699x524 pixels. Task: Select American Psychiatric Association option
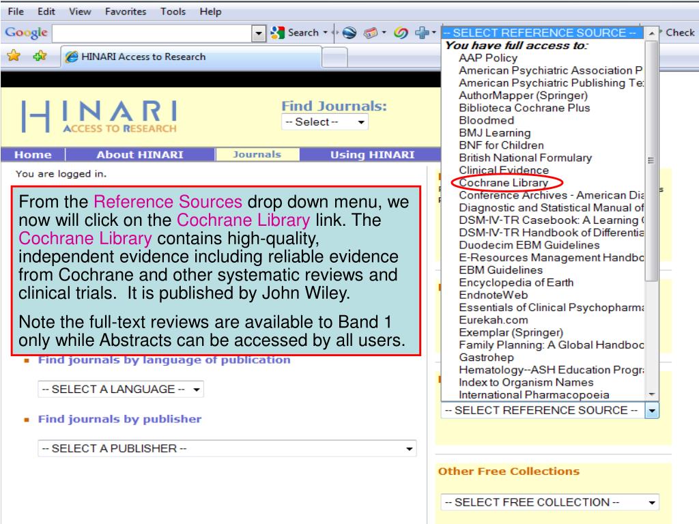coord(551,70)
